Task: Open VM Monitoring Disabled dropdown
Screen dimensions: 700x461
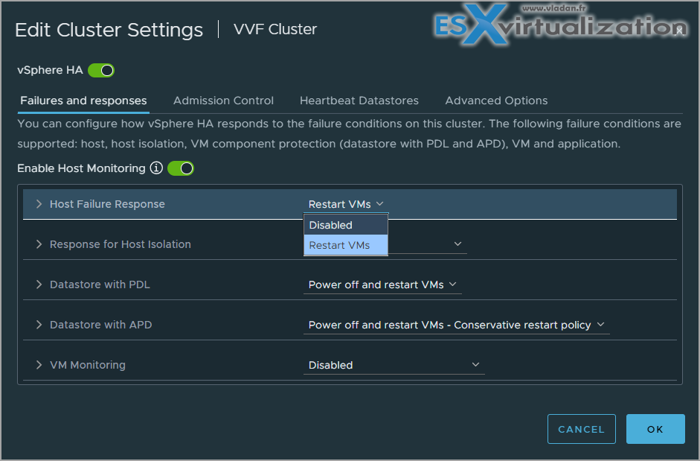Action: pyautogui.click(x=394, y=366)
